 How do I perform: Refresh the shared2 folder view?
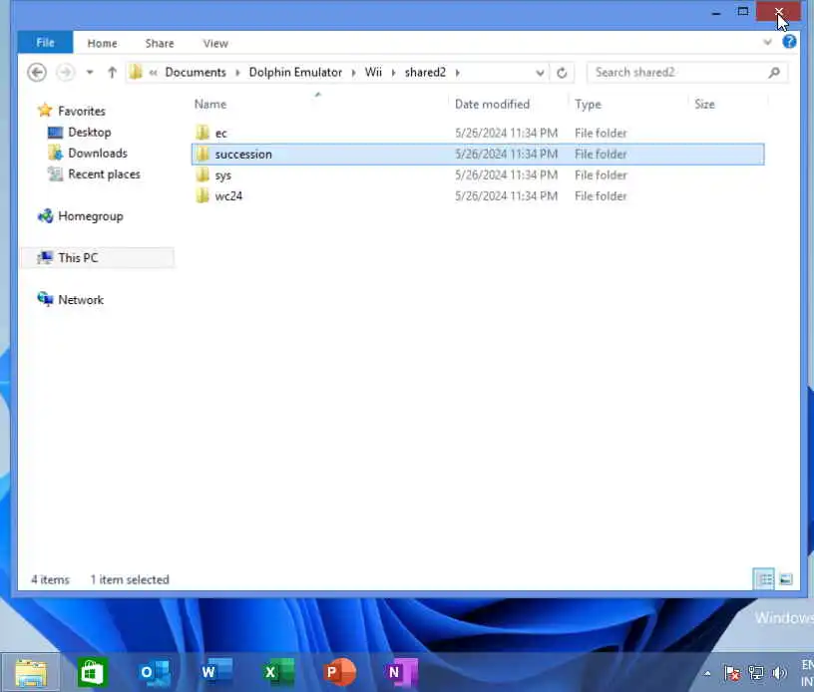click(x=562, y=73)
